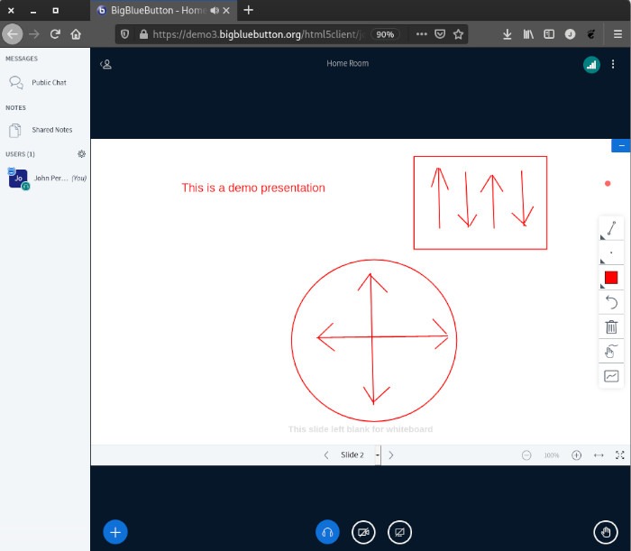Go forward in the browser

[x=34, y=34]
